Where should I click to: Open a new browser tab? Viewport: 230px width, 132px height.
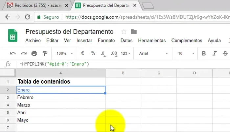(x=148, y=6)
